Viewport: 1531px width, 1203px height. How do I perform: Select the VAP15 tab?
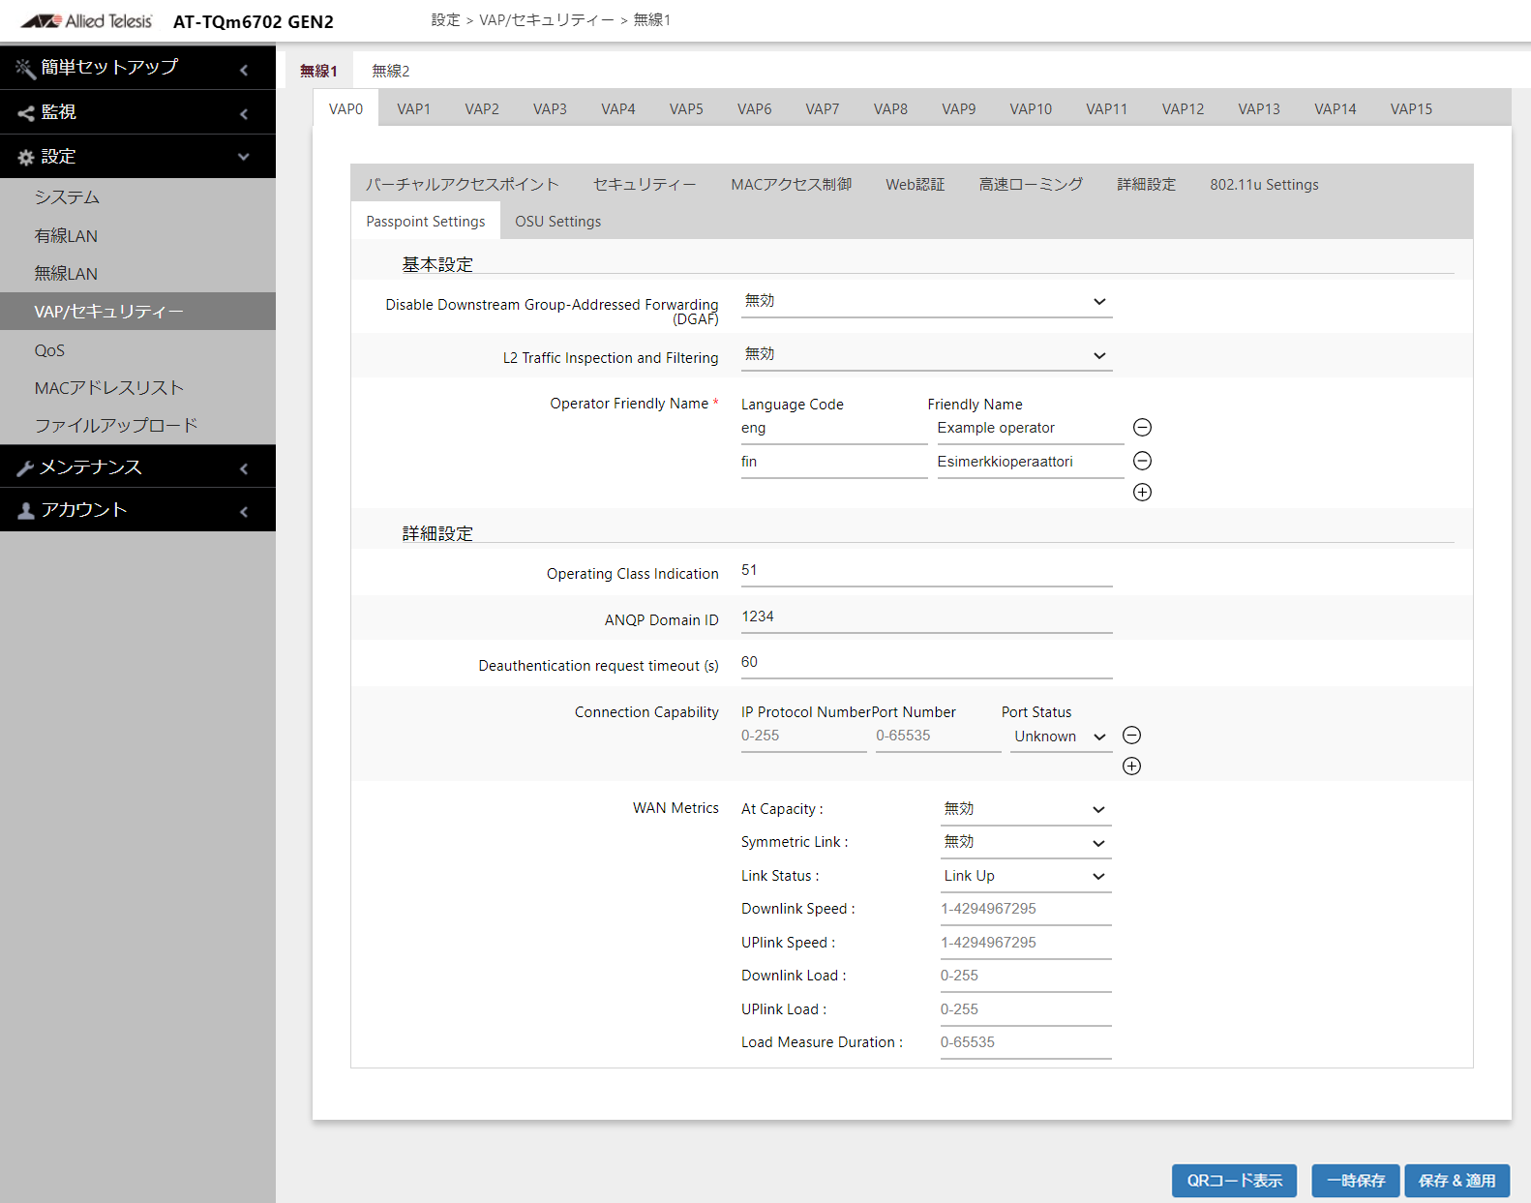[1411, 108]
